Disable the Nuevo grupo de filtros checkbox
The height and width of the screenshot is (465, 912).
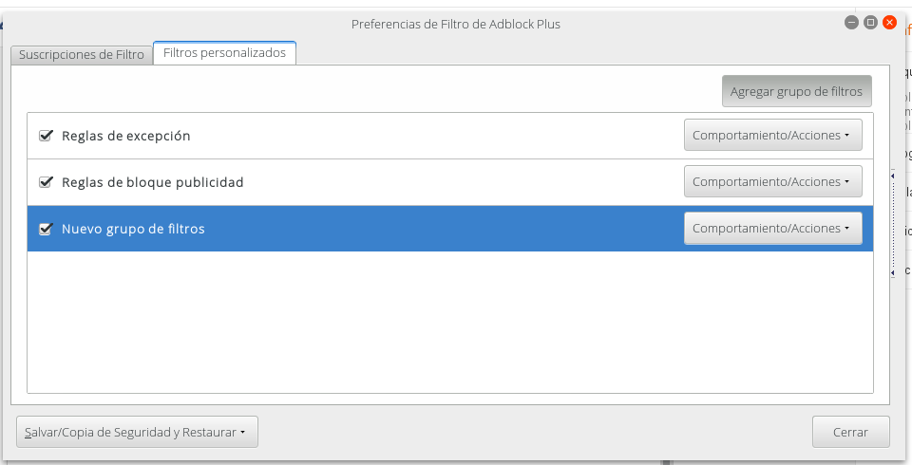point(45,229)
